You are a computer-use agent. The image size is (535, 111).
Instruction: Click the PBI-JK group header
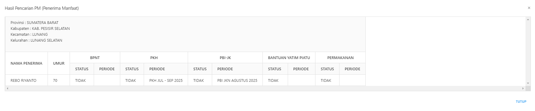click(x=225, y=58)
